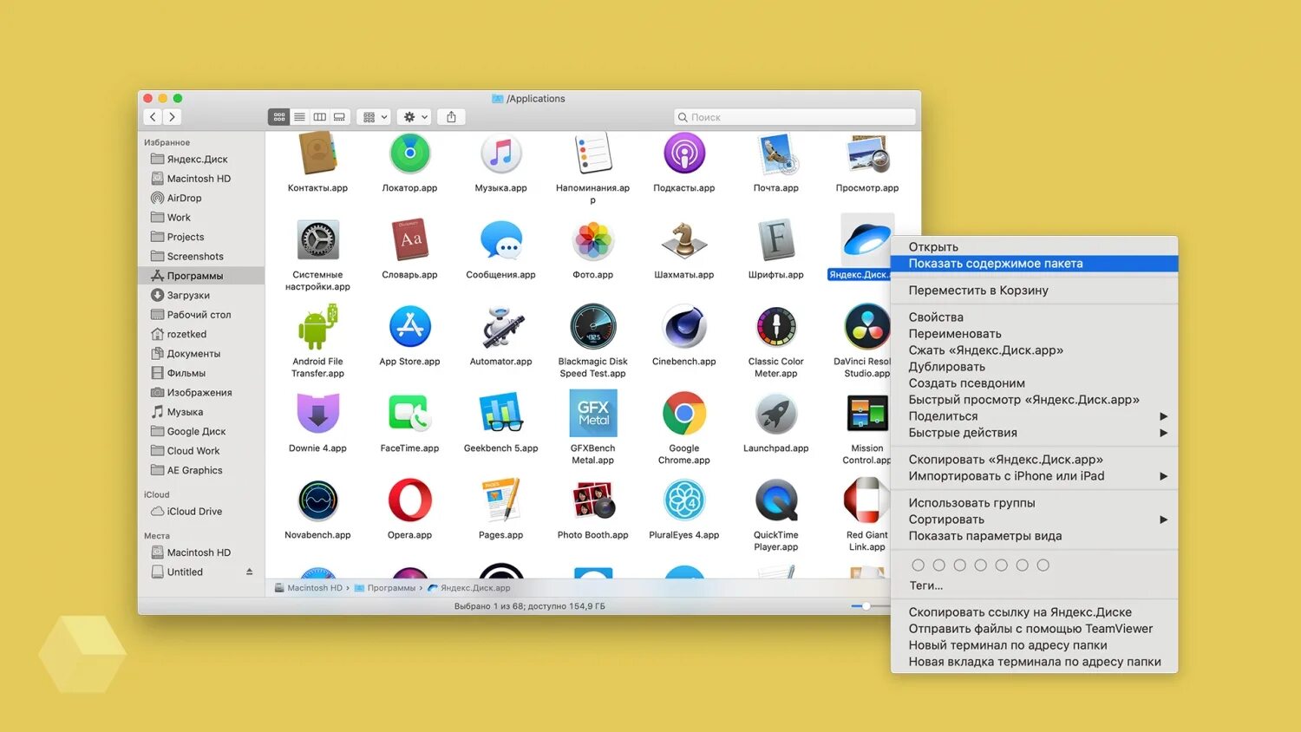Select the Automator.app icon

click(x=500, y=327)
